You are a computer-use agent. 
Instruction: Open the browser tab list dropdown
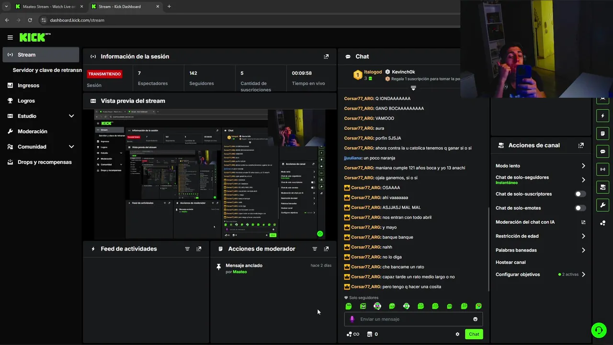pos(6,7)
